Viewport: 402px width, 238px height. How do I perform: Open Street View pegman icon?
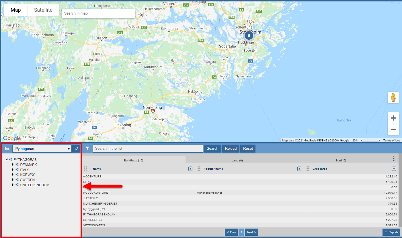pyautogui.click(x=393, y=97)
